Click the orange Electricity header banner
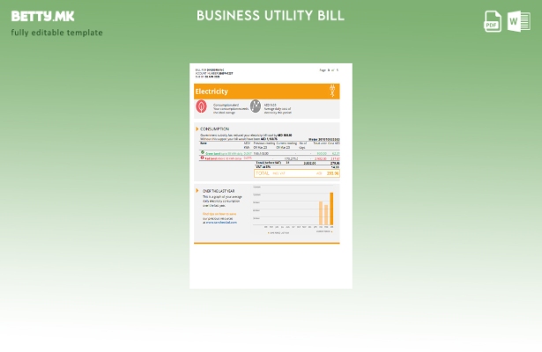 tap(266, 91)
